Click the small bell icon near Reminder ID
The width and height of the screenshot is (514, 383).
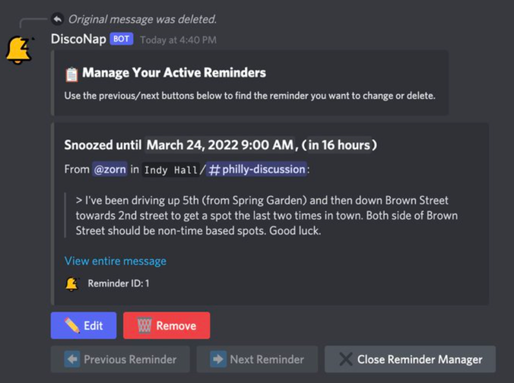coord(72,283)
